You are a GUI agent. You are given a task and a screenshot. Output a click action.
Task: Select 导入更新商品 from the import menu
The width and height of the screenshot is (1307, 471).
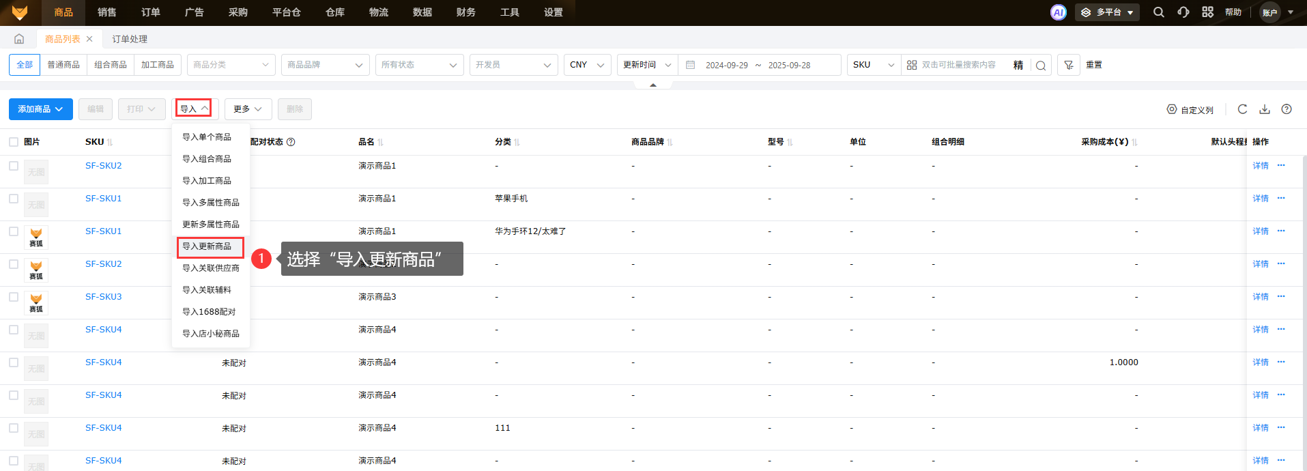(x=207, y=246)
